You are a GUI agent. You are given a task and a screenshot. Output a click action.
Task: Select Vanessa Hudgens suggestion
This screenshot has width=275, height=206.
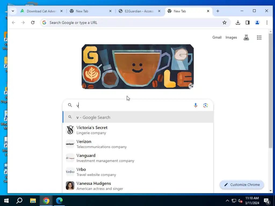138,186
